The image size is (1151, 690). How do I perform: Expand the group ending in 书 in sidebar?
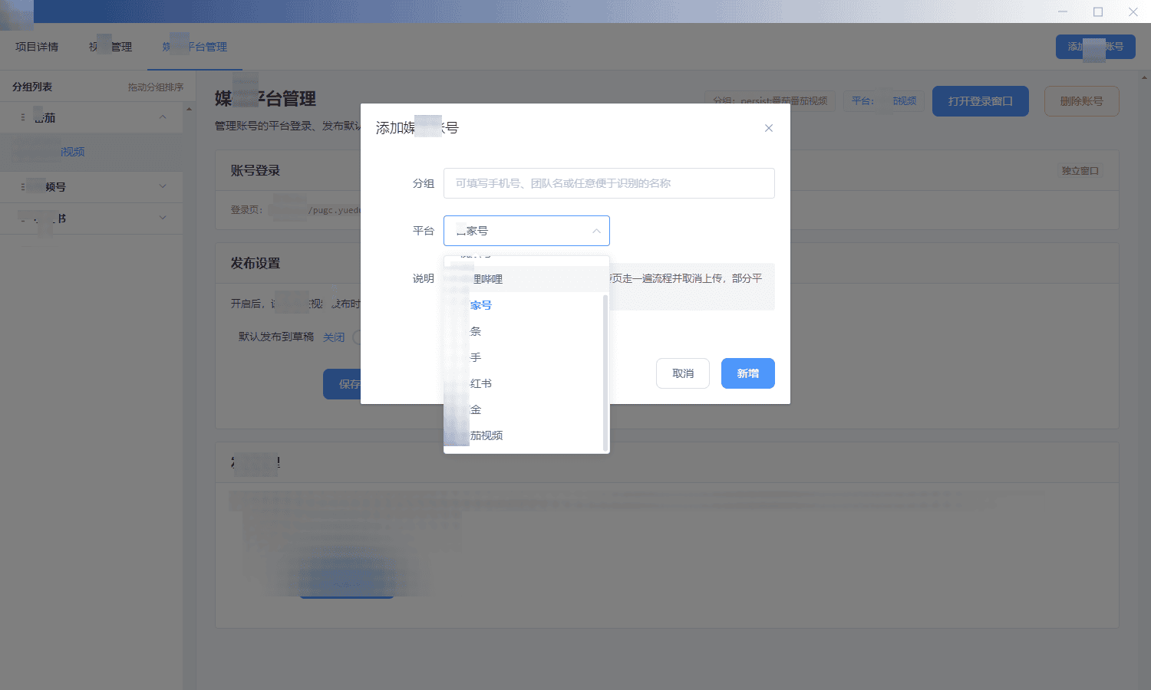(x=163, y=218)
